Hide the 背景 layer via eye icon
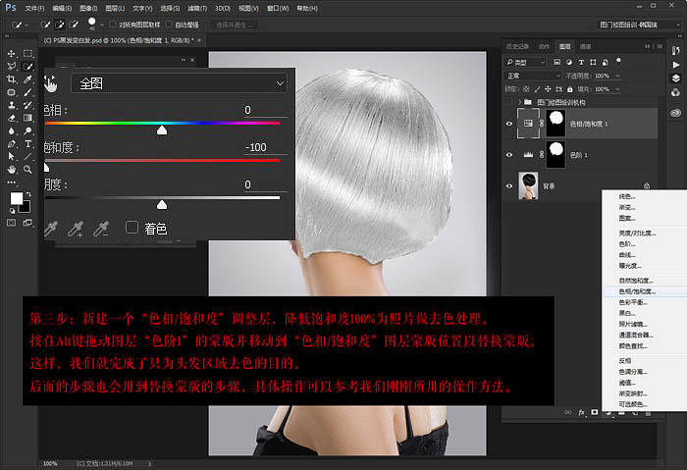The width and height of the screenshot is (687, 470). (508, 184)
